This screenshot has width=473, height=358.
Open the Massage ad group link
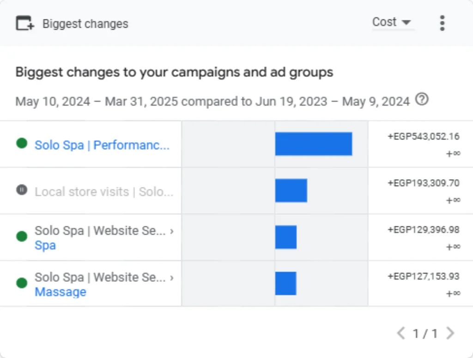tap(61, 291)
